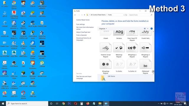Show hidden system tray icons

click(159, 103)
